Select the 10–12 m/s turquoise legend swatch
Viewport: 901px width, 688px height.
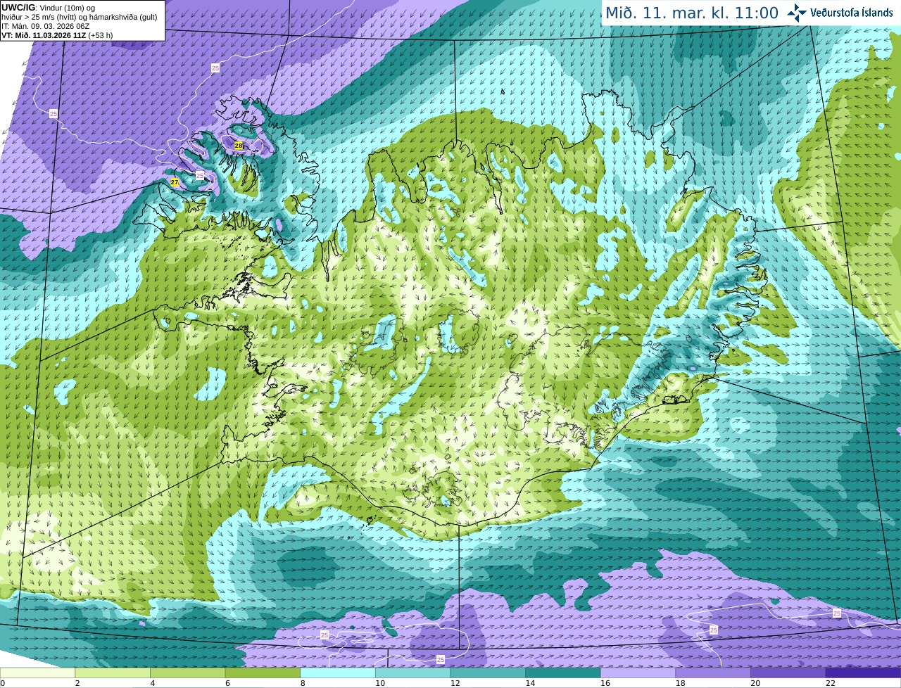tap(413, 673)
